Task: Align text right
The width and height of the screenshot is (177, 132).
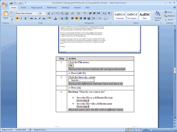Action: [80, 18]
